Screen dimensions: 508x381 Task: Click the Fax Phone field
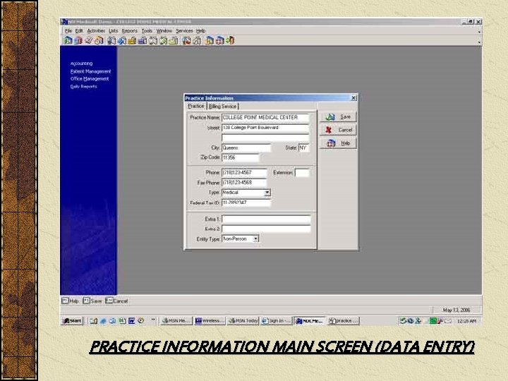tap(244, 183)
